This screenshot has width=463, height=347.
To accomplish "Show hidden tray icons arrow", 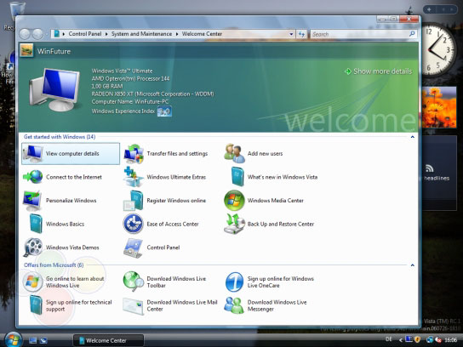I will tap(401, 340).
